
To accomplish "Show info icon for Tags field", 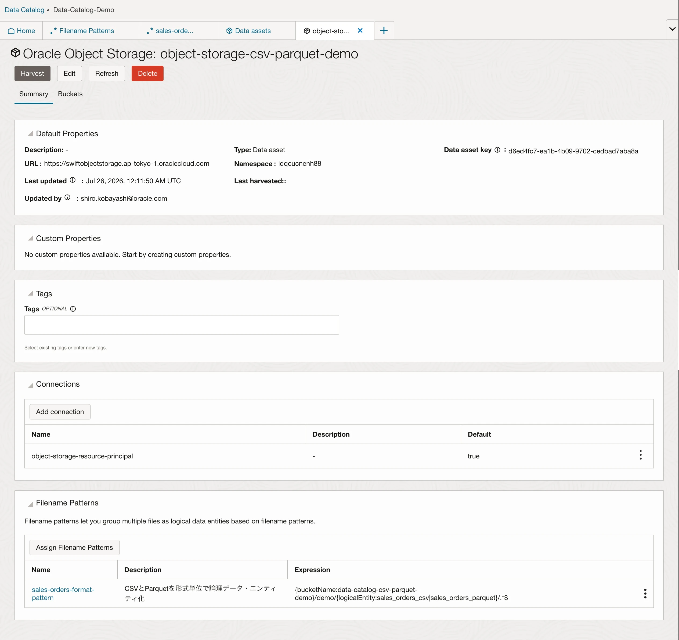I will (x=73, y=309).
